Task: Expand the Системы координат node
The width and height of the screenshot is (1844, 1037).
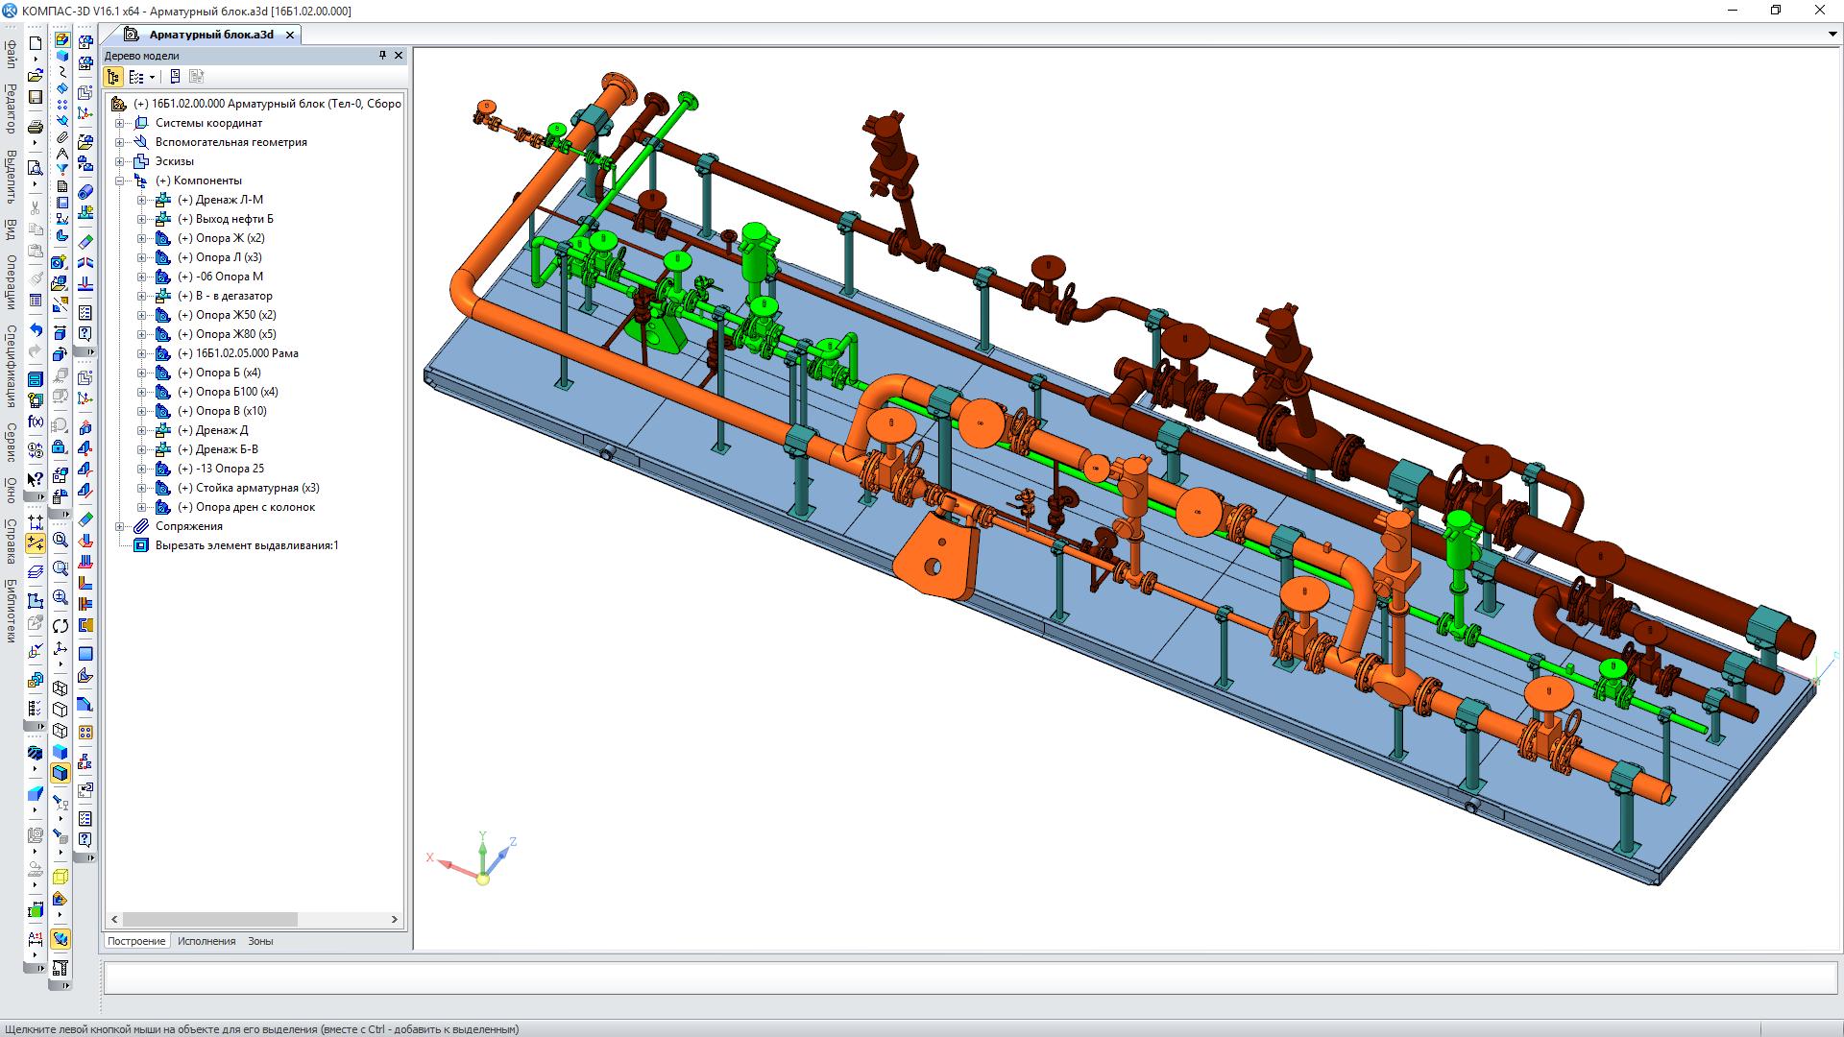Action: click(x=120, y=123)
